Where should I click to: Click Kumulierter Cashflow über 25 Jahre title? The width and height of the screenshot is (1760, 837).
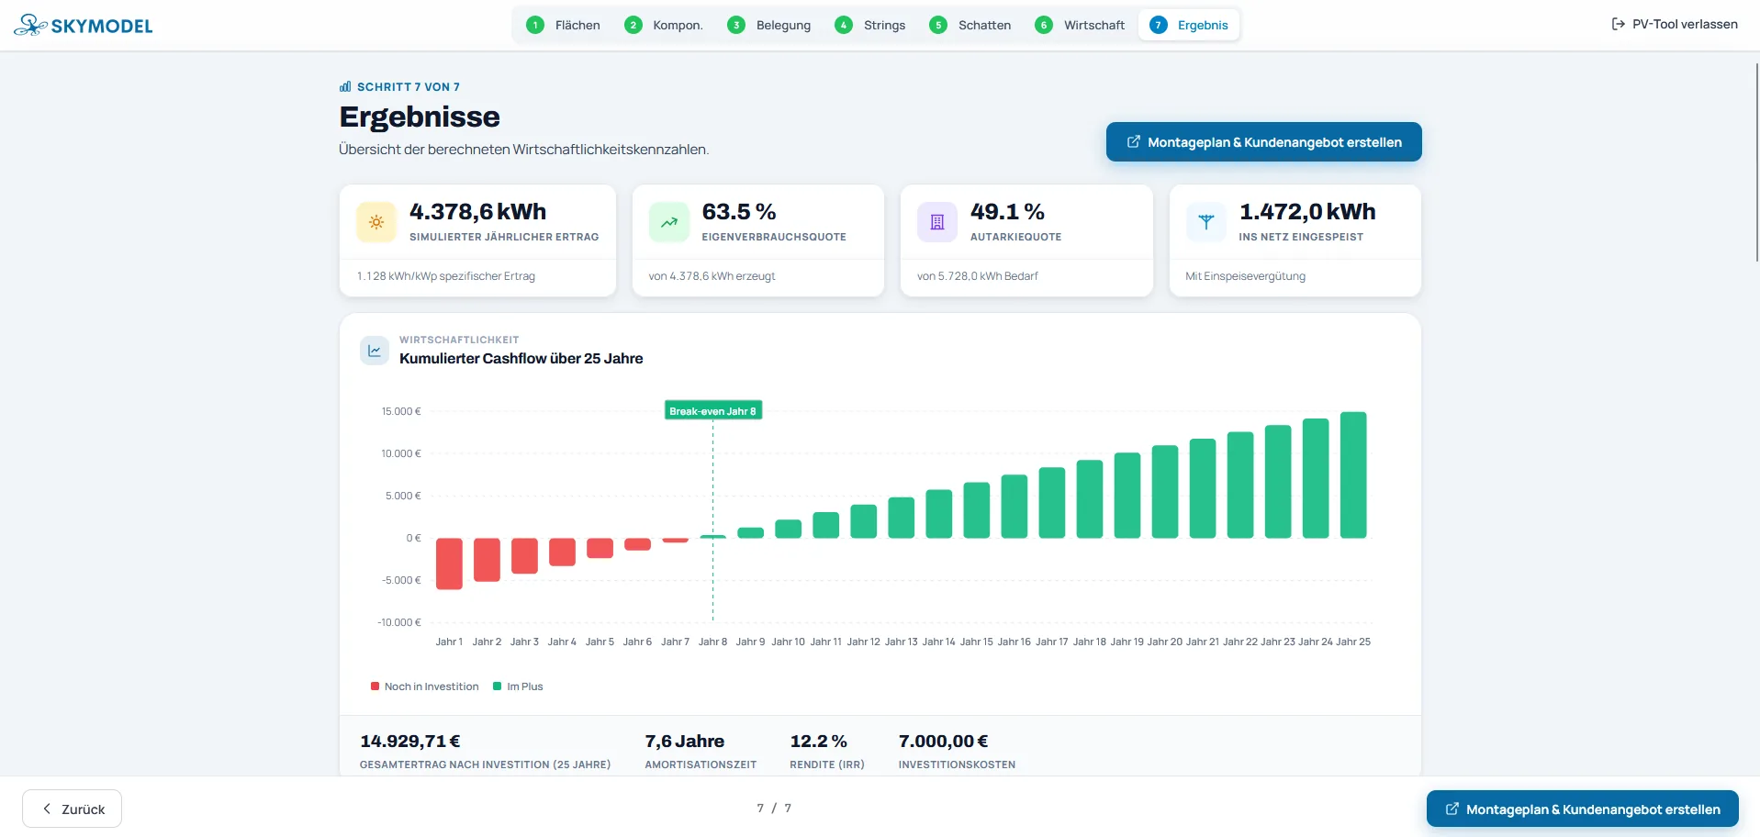[x=521, y=358]
